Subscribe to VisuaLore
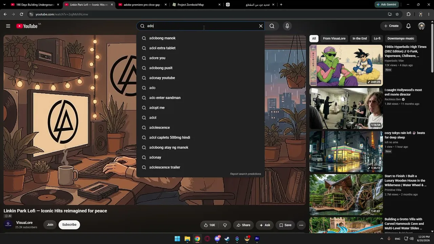The width and height of the screenshot is (434, 244). pos(69,225)
